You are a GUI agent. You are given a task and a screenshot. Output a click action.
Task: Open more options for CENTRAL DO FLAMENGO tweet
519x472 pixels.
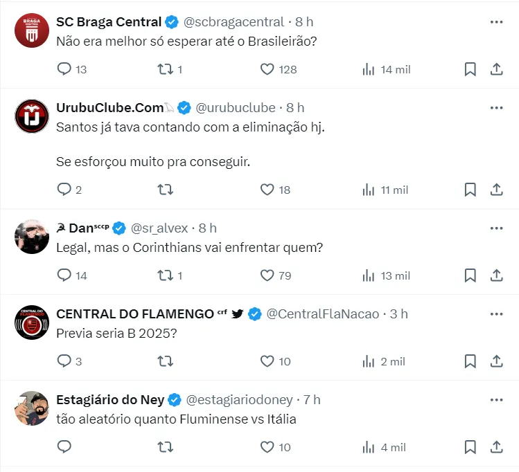click(496, 314)
